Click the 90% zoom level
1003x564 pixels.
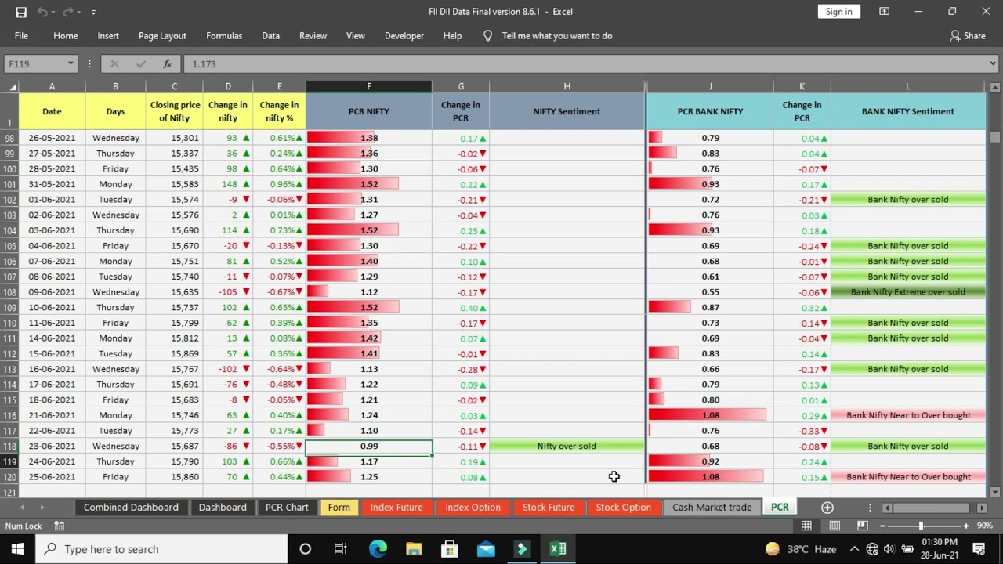pyautogui.click(x=985, y=526)
